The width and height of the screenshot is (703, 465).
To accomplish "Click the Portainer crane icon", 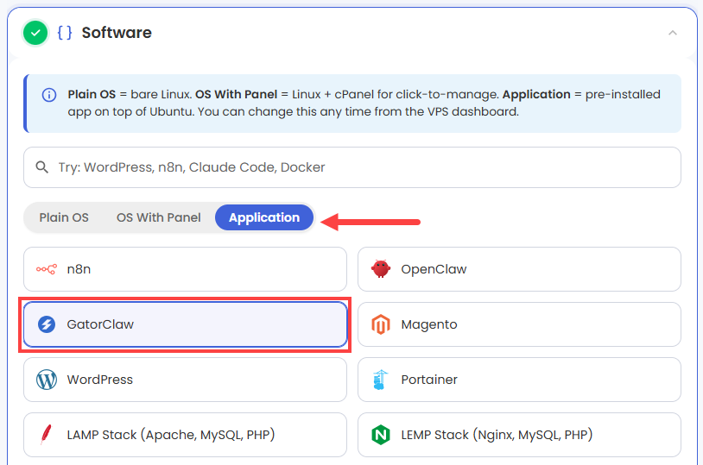I will tap(380, 380).
